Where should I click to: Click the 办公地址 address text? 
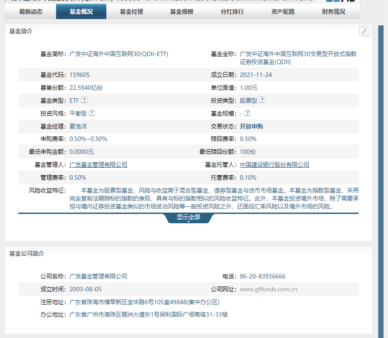[149, 314]
